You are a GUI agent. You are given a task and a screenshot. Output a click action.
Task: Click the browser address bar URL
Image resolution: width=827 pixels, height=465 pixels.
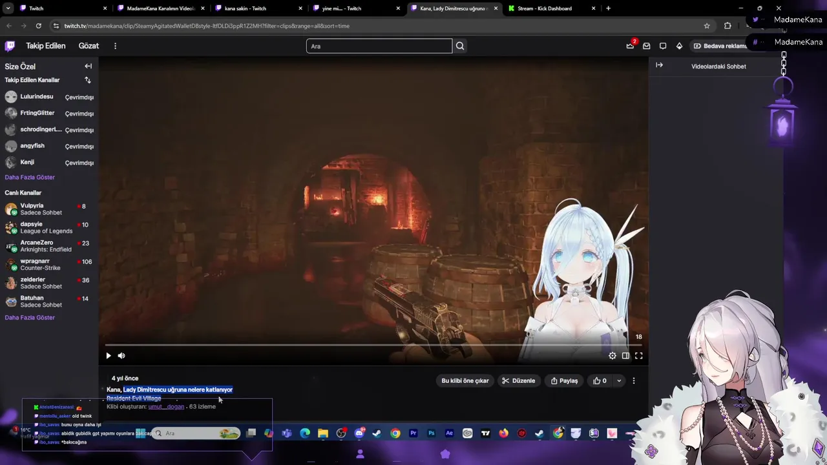click(207, 26)
